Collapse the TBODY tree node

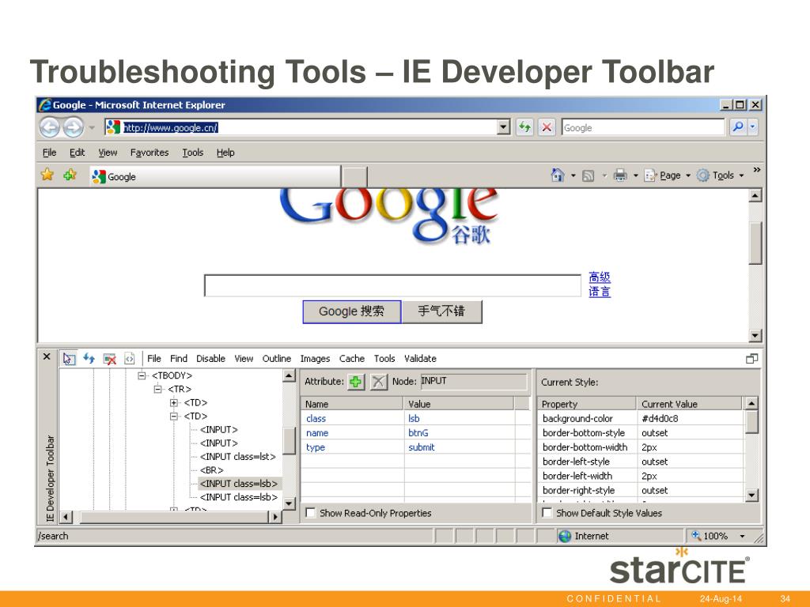pos(142,376)
